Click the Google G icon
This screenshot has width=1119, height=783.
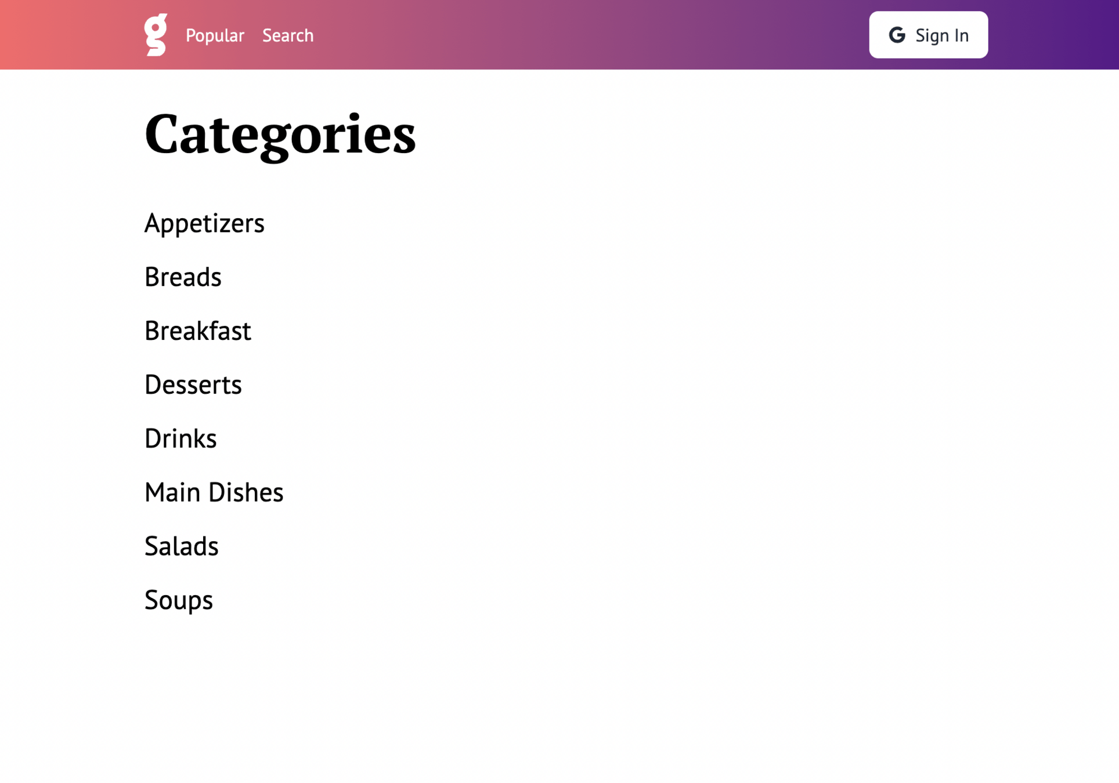(x=897, y=35)
